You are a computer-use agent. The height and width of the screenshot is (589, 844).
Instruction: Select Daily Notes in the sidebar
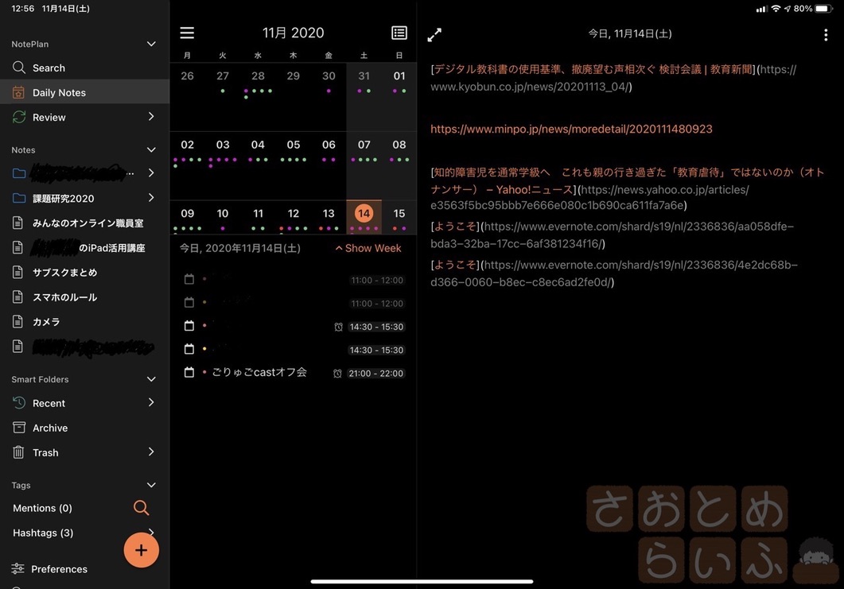[x=84, y=92]
